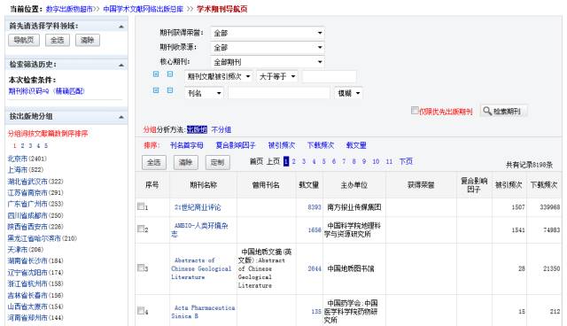Filter by 四川省成都市 (250)
The width and height of the screenshot is (567, 326).
coord(35,215)
